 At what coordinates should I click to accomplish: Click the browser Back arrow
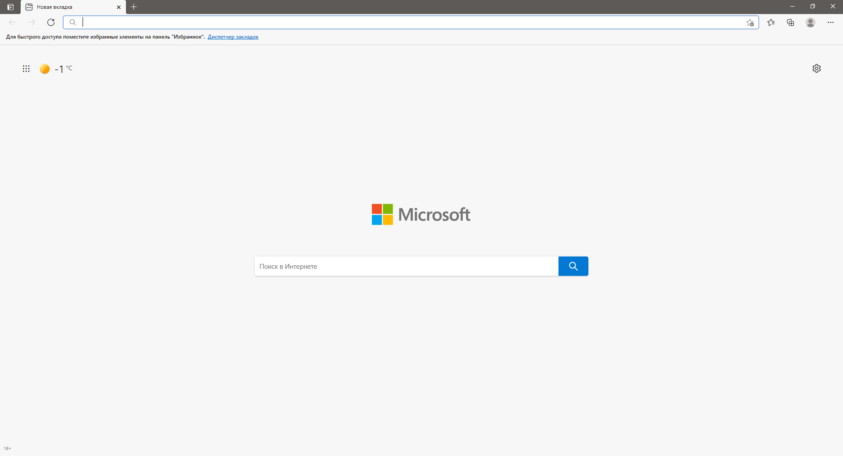(12, 22)
